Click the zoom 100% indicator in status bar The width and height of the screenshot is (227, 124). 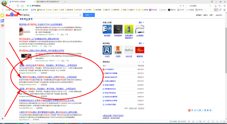224,122
